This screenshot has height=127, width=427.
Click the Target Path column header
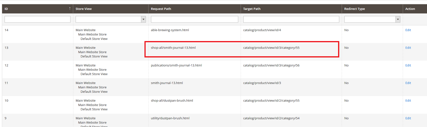[x=291, y=9]
